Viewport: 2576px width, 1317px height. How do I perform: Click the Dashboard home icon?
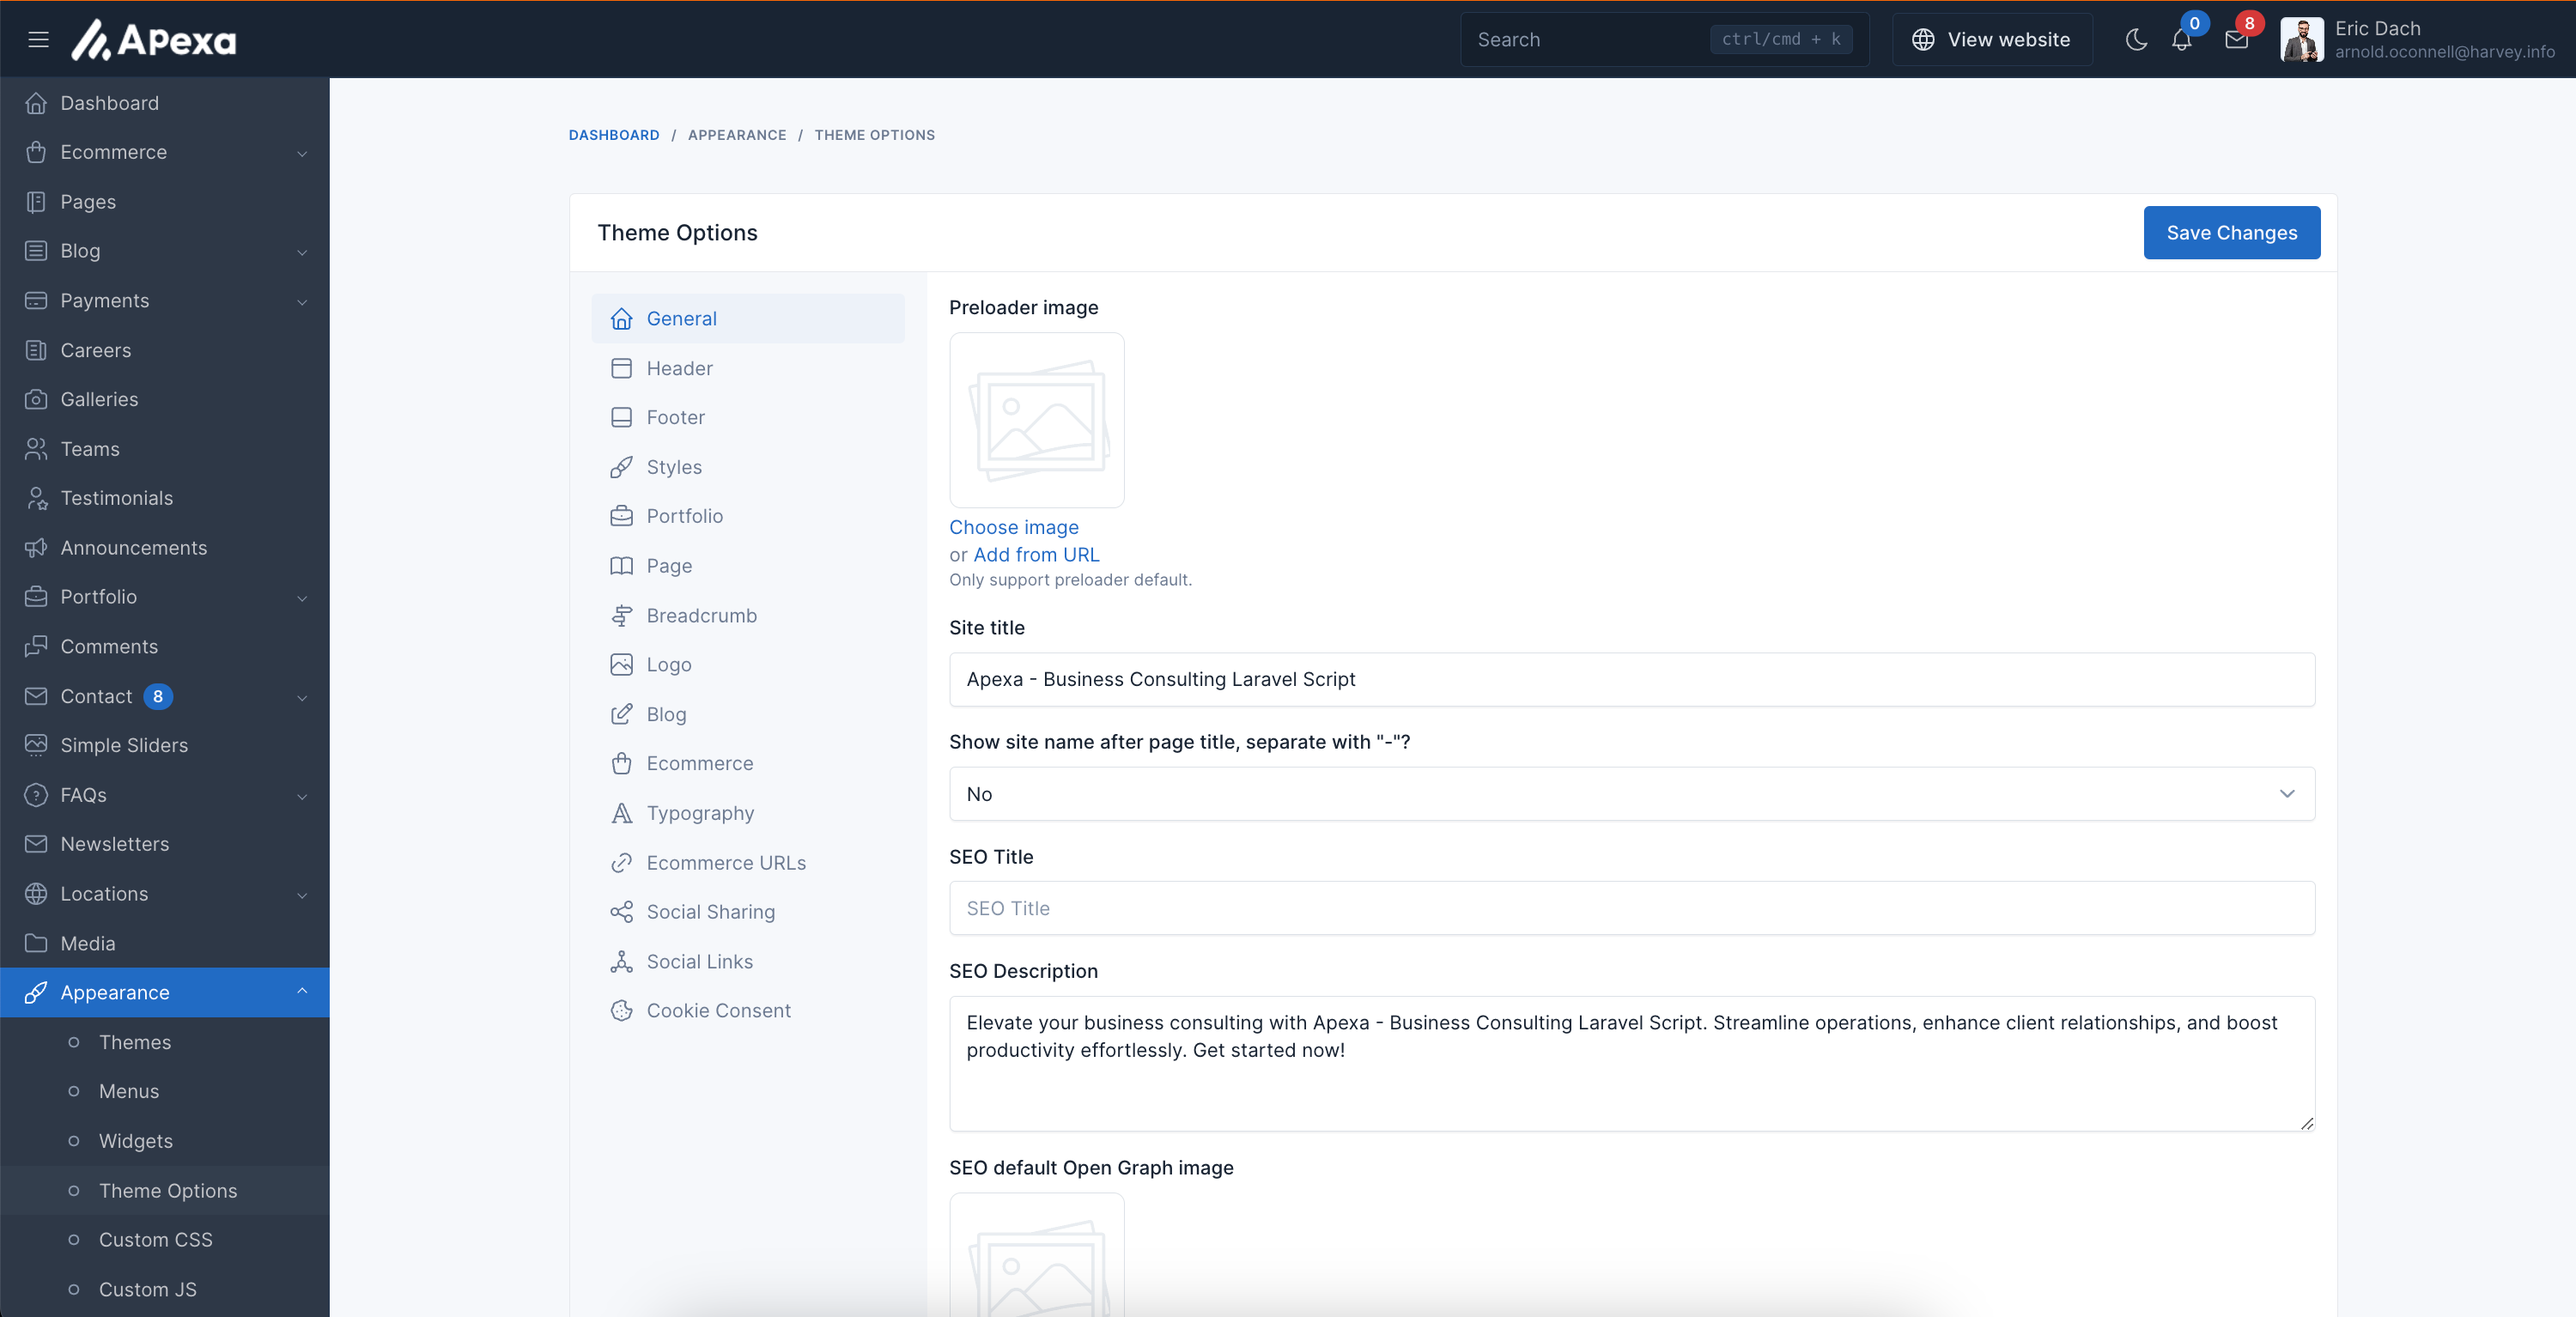pyautogui.click(x=37, y=102)
